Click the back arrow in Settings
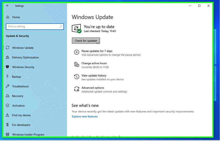Image resolution: width=220 pixels, height=141 pixels. [x=8, y=6]
